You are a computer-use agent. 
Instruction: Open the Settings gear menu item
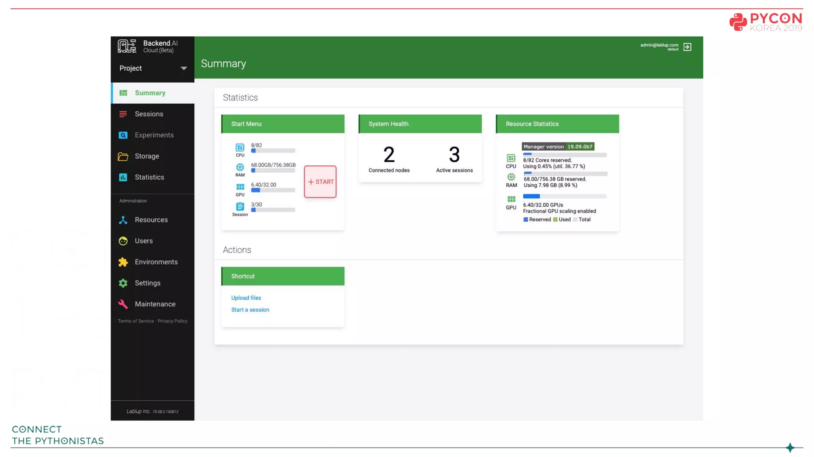click(x=147, y=283)
